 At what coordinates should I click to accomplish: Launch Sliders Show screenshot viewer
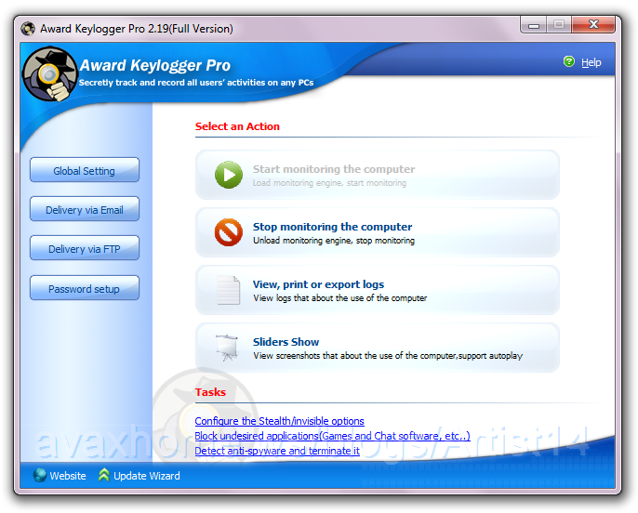pos(378,348)
